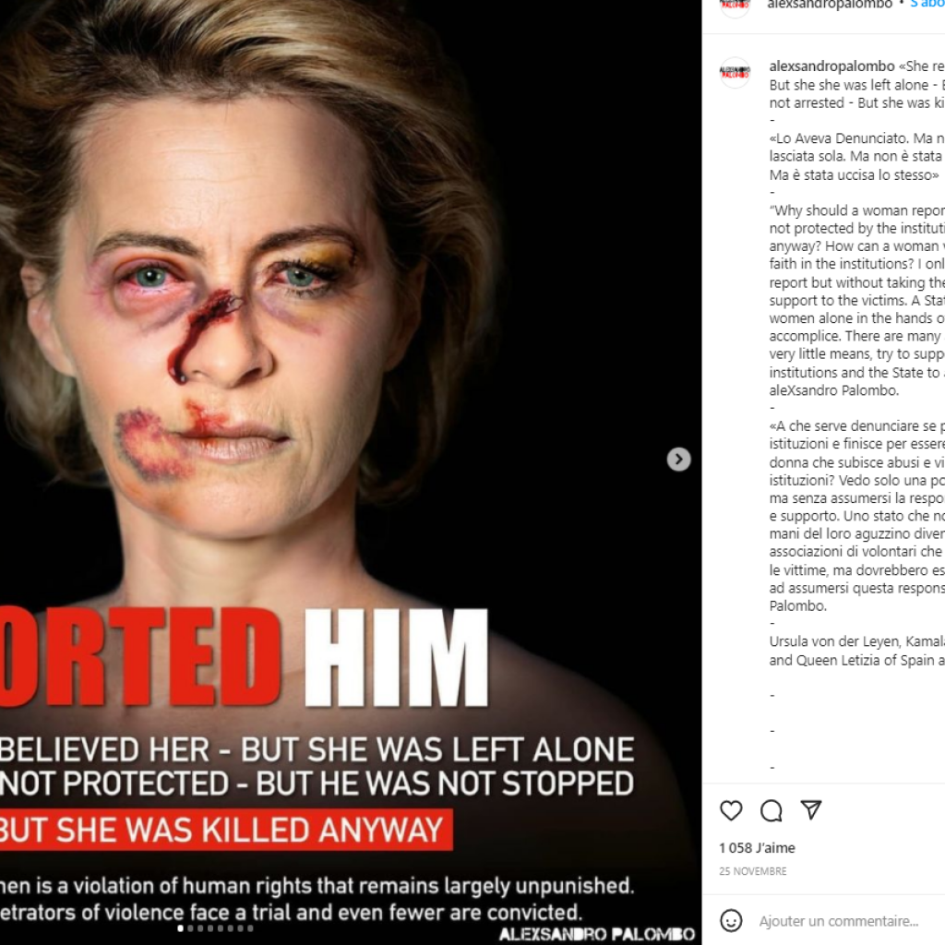
Task: Open comments via the speech bubble icon
Action: (771, 810)
